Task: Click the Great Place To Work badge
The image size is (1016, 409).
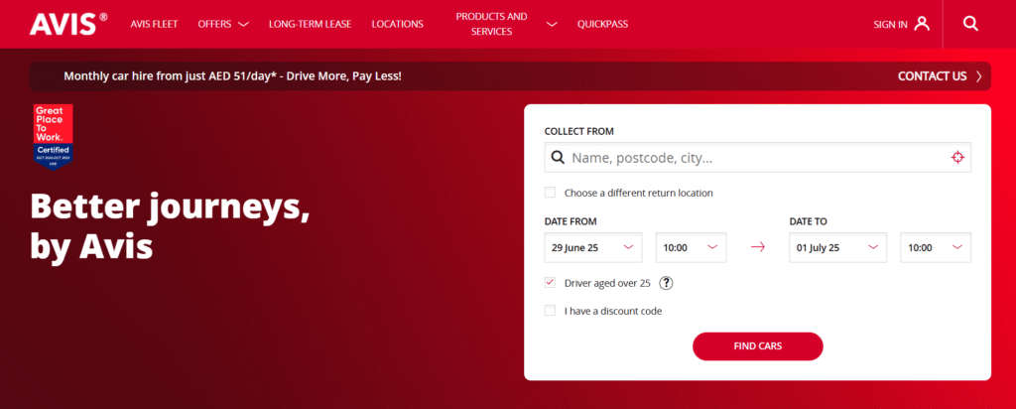Action: point(53,138)
